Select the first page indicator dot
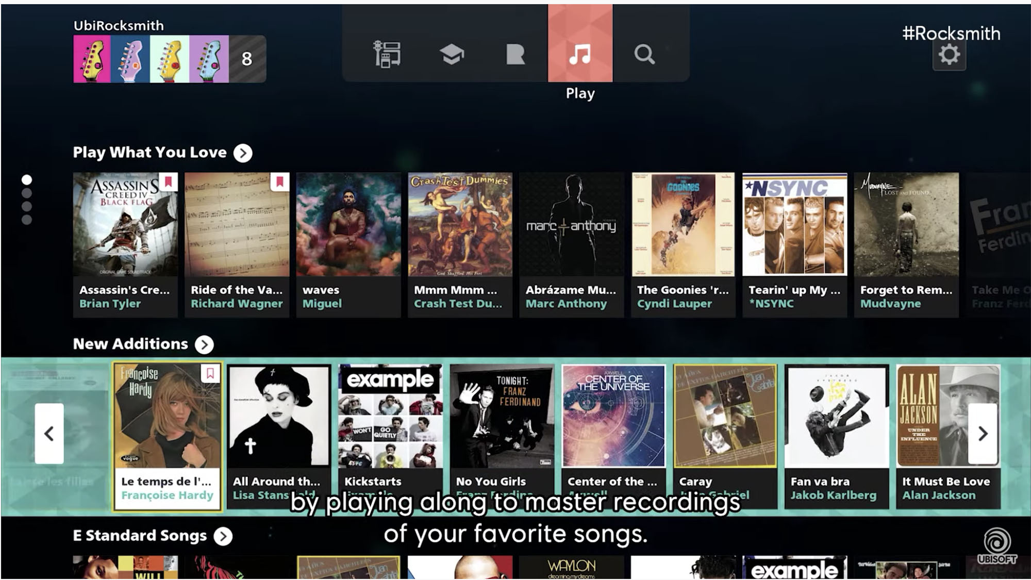1031x580 pixels. tap(27, 179)
